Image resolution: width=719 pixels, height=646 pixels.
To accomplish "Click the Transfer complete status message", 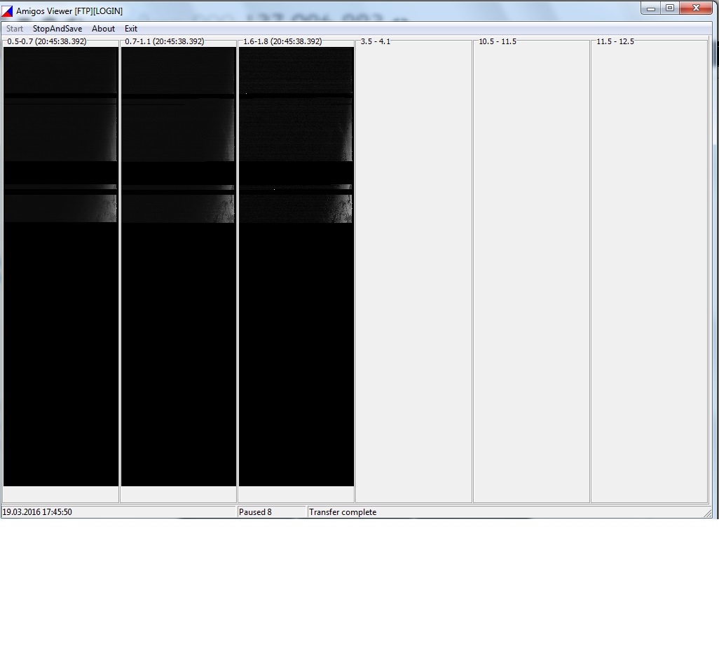I will (x=343, y=511).
